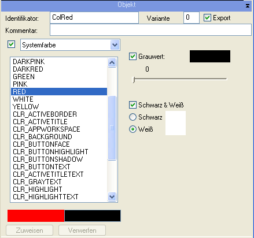Click the list scroll up arrow
254x238 pixels.
pyautogui.click(x=112, y=63)
